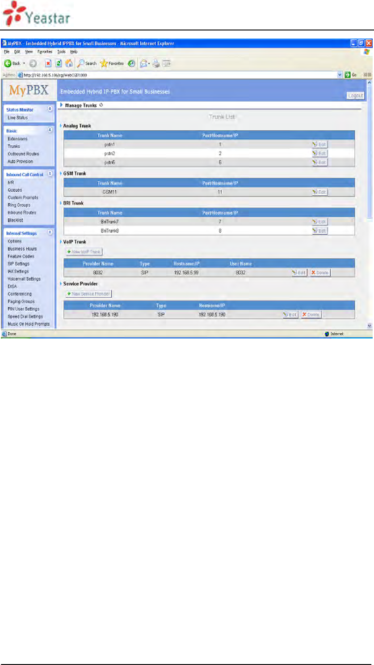
Task: Click the New VoIP Trunk button
Action: [x=84, y=252]
